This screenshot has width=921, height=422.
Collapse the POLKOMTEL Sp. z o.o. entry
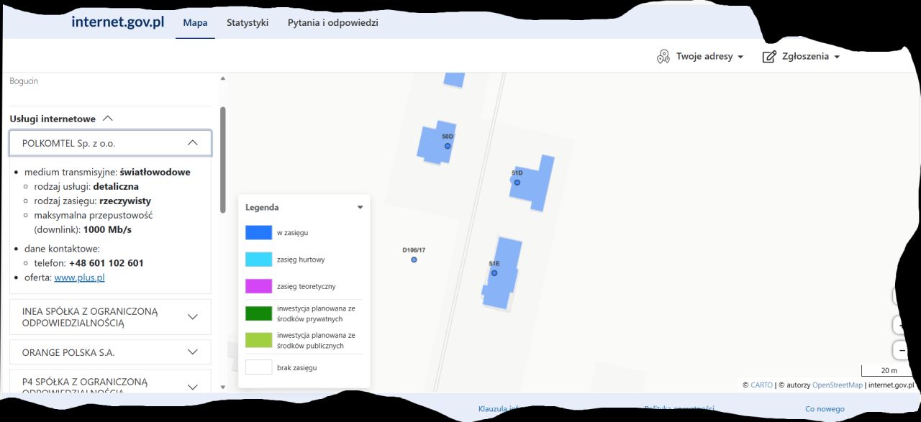pos(110,143)
